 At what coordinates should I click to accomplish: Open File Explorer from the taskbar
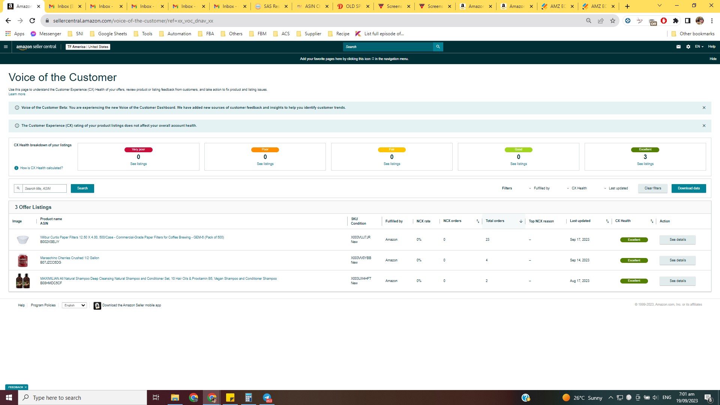(175, 397)
